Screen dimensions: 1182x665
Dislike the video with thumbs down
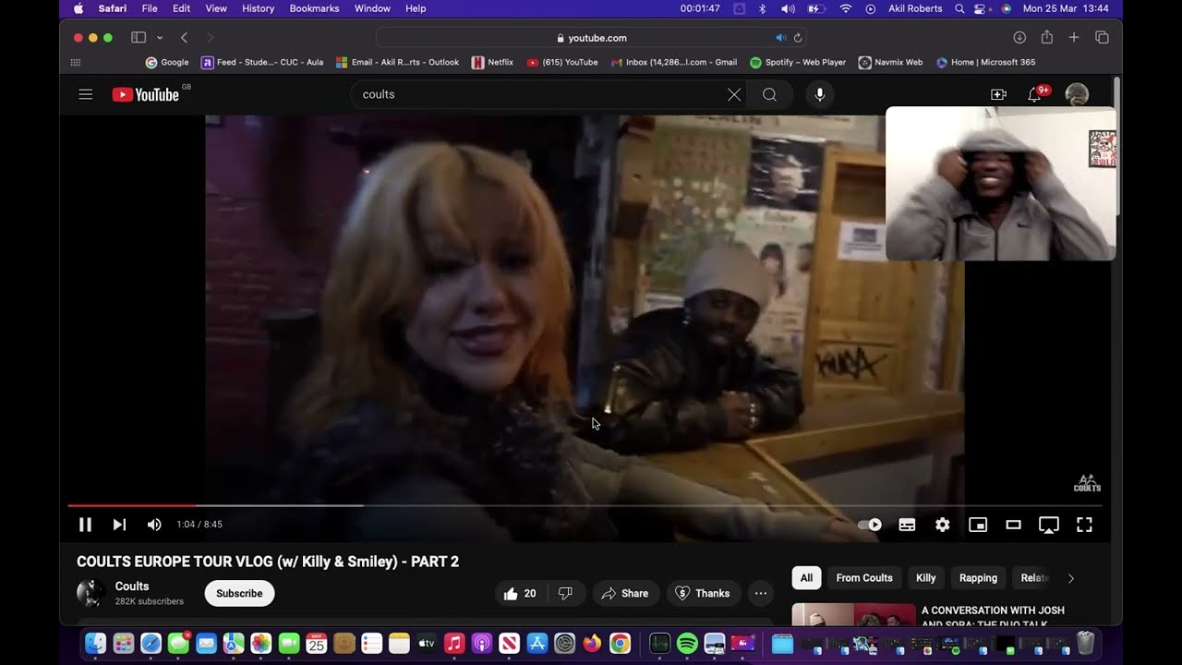(566, 594)
